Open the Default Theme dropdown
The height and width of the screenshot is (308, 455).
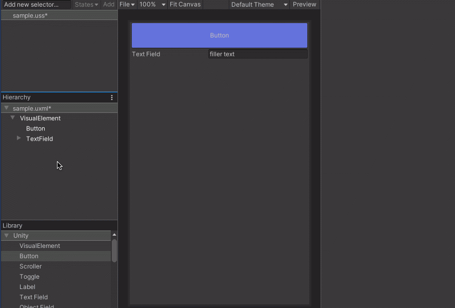click(259, 5)
